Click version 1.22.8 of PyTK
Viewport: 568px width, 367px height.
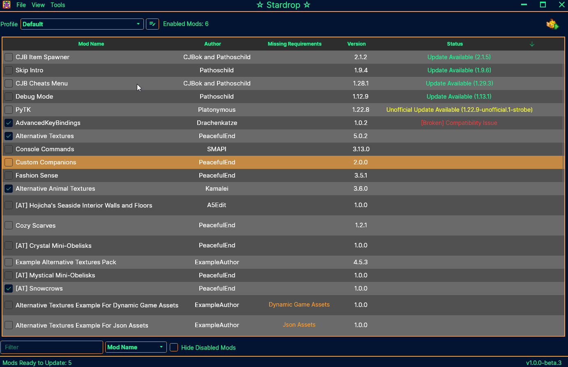361,110
